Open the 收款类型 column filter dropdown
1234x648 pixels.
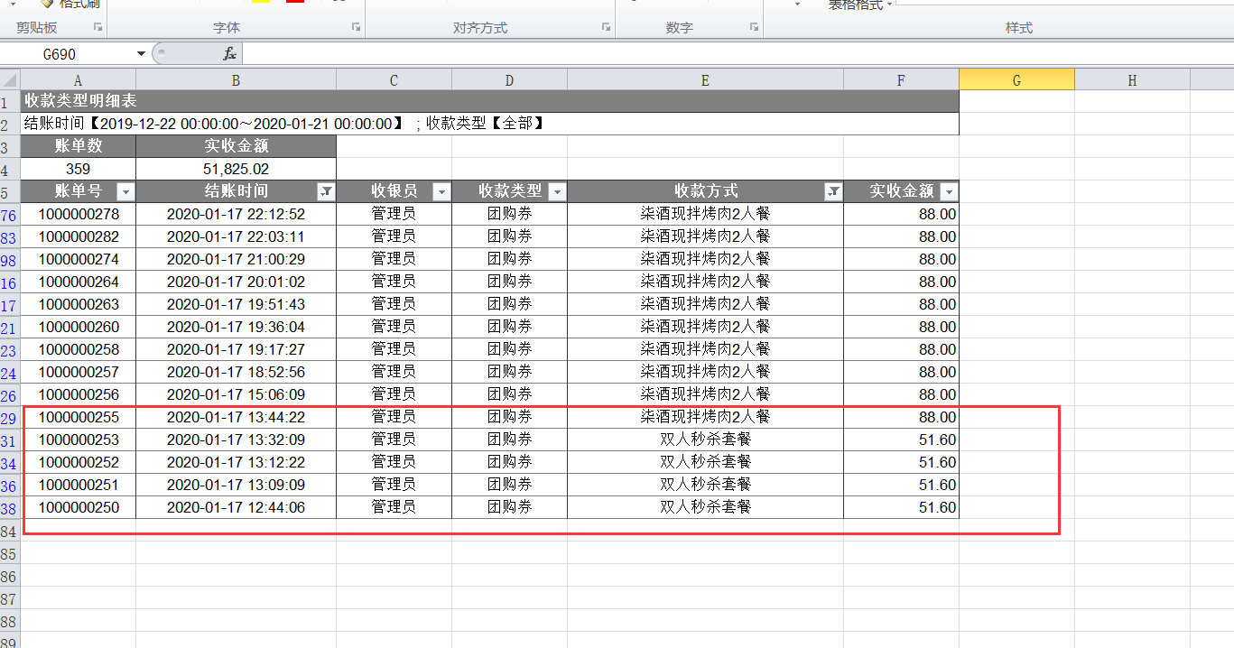(x=557, y=191)
